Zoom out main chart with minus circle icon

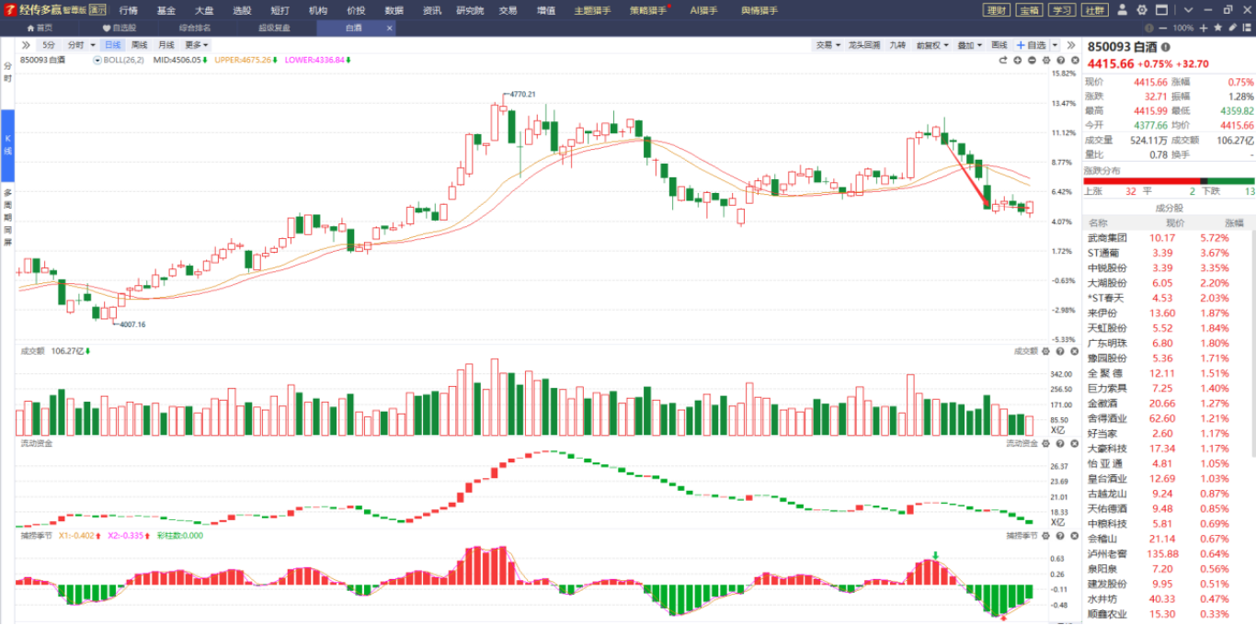point(1032,60)
